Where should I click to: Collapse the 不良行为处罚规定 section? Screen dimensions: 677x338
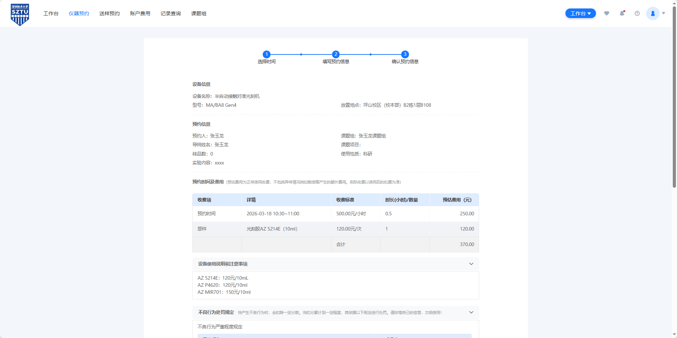(x=471, y=313)
